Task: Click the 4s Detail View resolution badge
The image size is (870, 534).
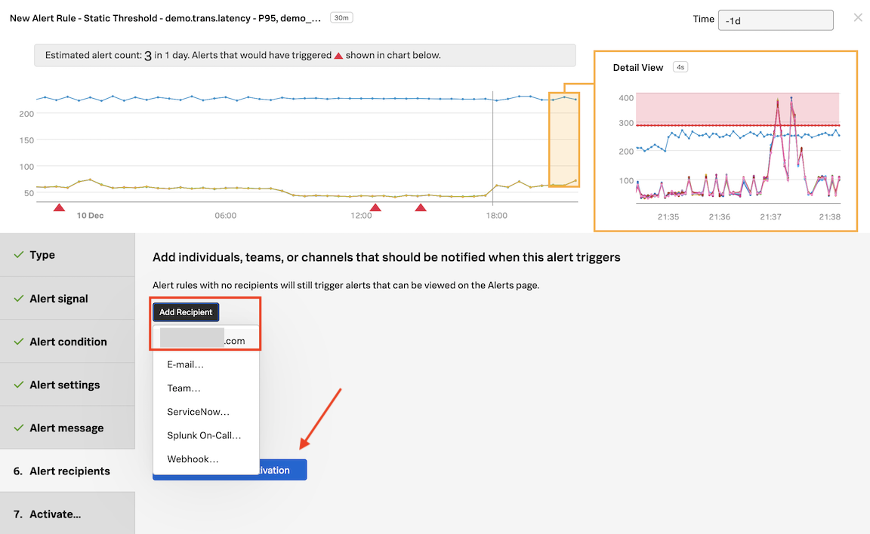Action: [x=680, y=67]
